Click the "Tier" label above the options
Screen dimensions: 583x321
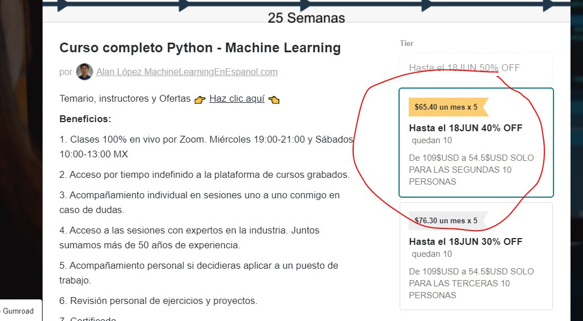click(406, 44)
